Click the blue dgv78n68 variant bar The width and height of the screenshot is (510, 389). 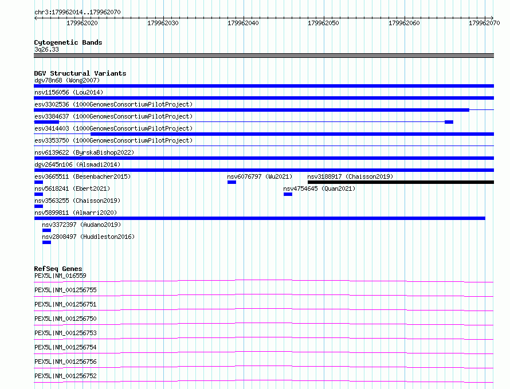pos(264,86)
